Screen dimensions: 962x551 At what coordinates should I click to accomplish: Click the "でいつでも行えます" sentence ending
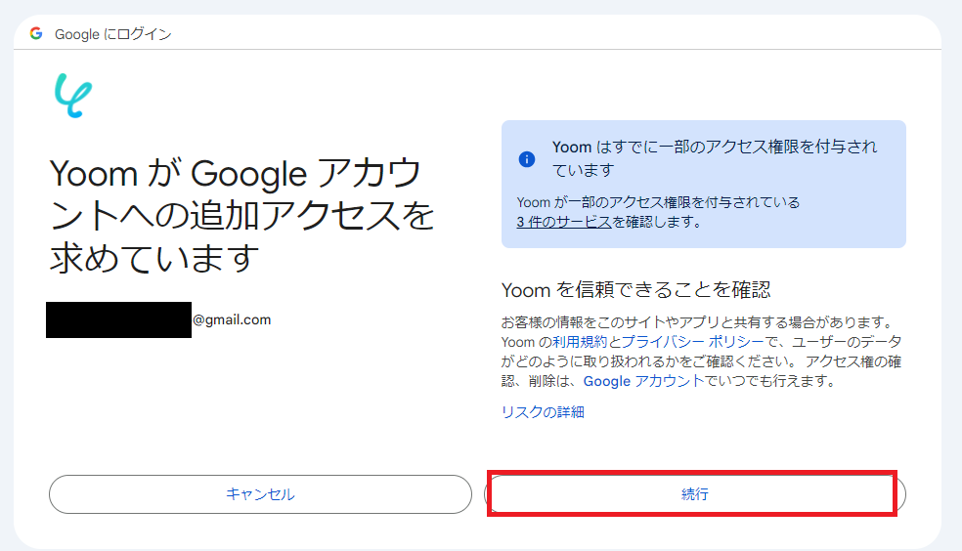tap(770, 381)
